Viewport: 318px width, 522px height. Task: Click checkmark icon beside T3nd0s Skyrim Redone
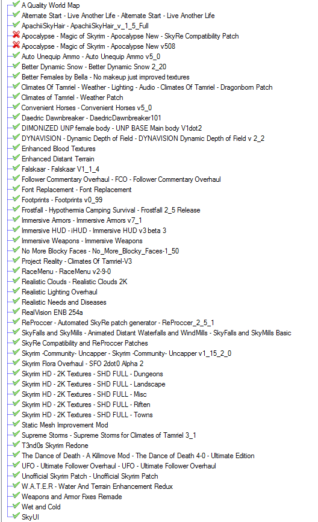click(x=16, y=444)
